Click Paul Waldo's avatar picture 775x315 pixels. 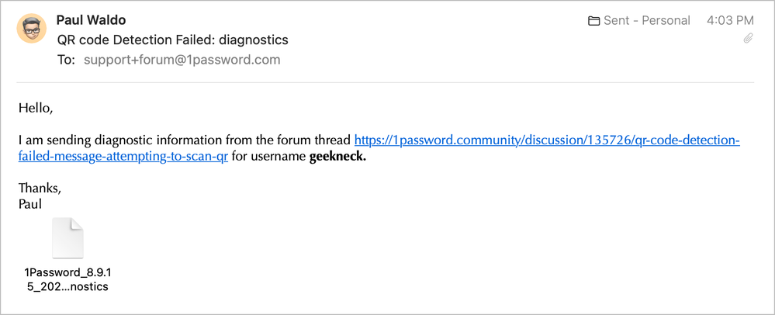click(x=32, y=28)
